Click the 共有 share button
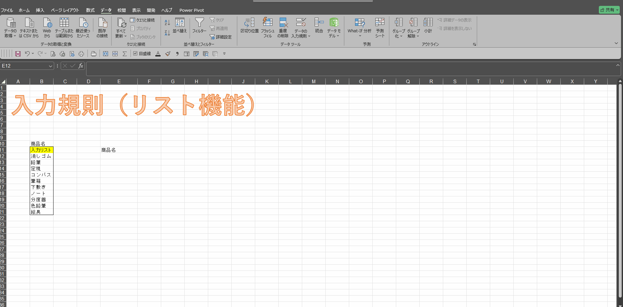This screenshot has height=307, width=623. 609,10
